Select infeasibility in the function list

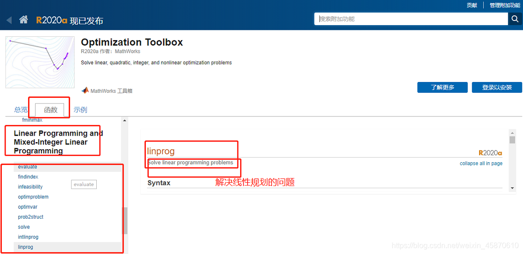30,187
